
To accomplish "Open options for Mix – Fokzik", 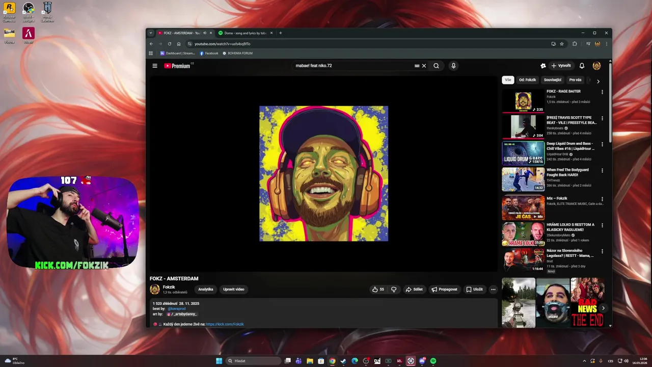I will [602, 199].
